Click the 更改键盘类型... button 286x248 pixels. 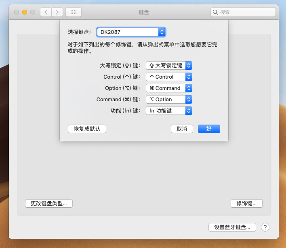49,203
